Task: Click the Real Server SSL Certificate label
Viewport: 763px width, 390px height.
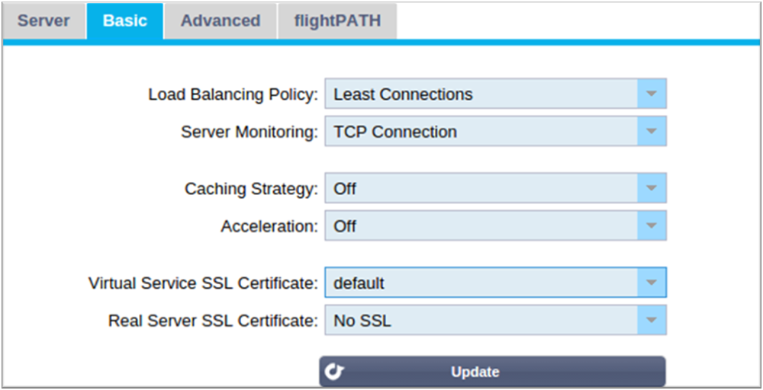Action: click(213, 321)
